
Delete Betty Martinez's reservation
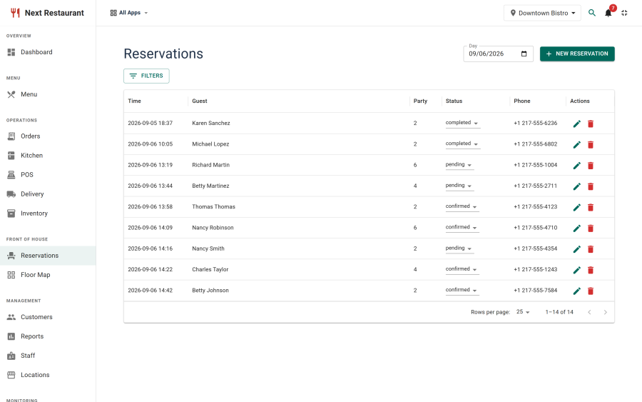pyautogui.click(x=591, y=186)
